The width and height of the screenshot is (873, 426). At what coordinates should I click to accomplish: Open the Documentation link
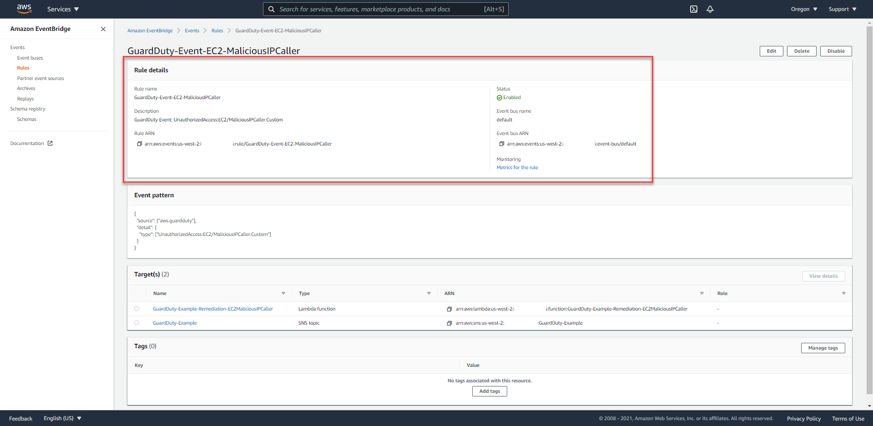tap(27, 144)
